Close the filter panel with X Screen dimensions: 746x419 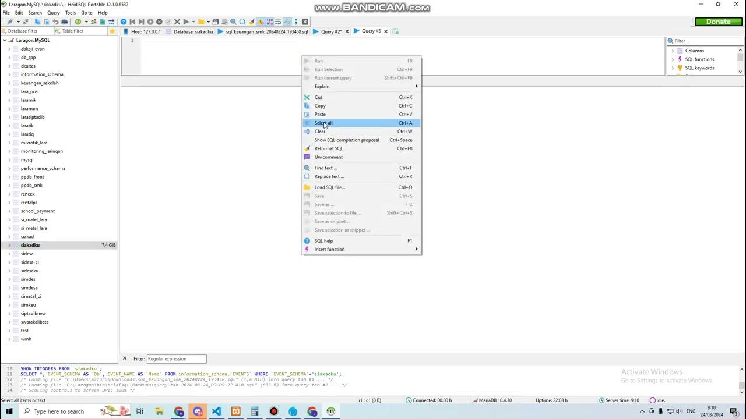click(x=124, y=358)
